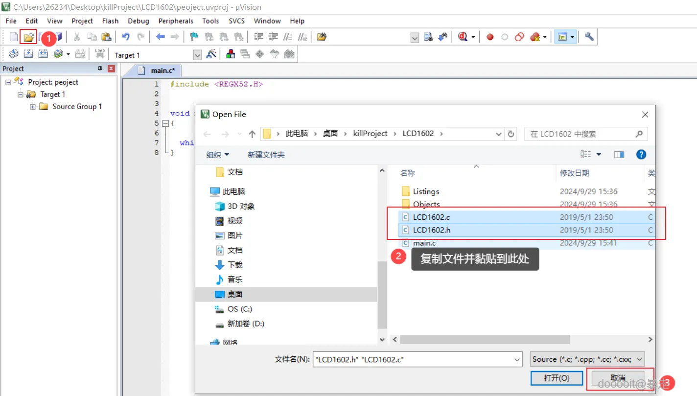Image resolution: width=697 pixels, height=396 pixels.
Task: Start a debug session with the magnifier icon
Action: pos(463,37)
